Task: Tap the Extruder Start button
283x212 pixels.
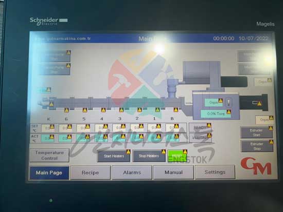Action: pyautogui.click(x=256, y=132)
